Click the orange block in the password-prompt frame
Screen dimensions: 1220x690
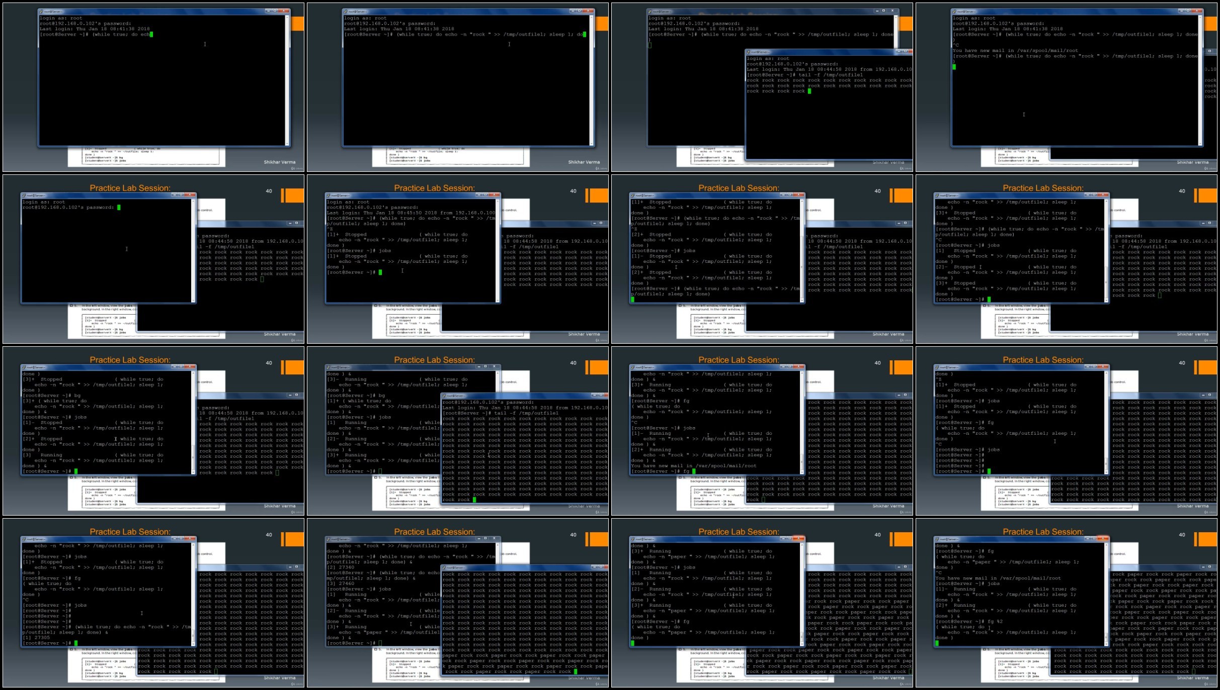click(x=295, y=195)
